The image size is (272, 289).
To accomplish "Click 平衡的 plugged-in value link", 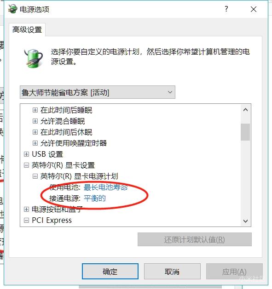I will (x=95, y=198).
